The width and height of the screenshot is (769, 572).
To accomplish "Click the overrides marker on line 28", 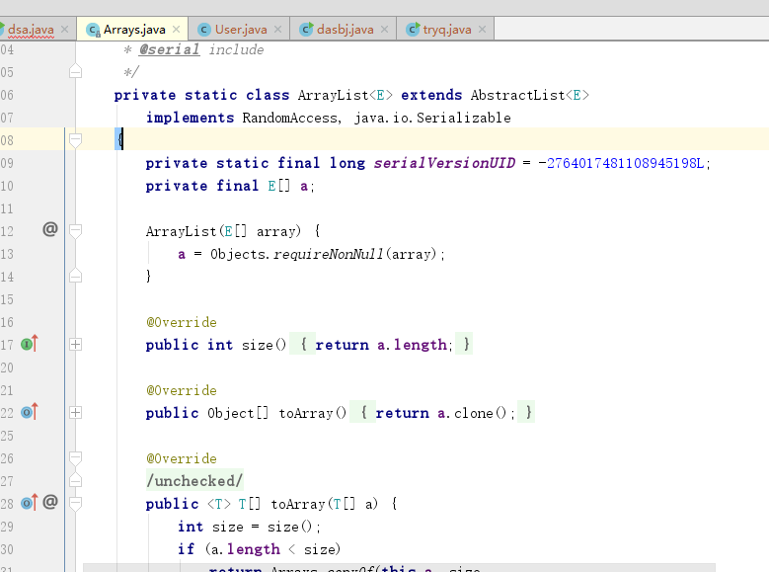I will coord(29,503).
